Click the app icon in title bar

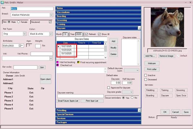[2, 2]
